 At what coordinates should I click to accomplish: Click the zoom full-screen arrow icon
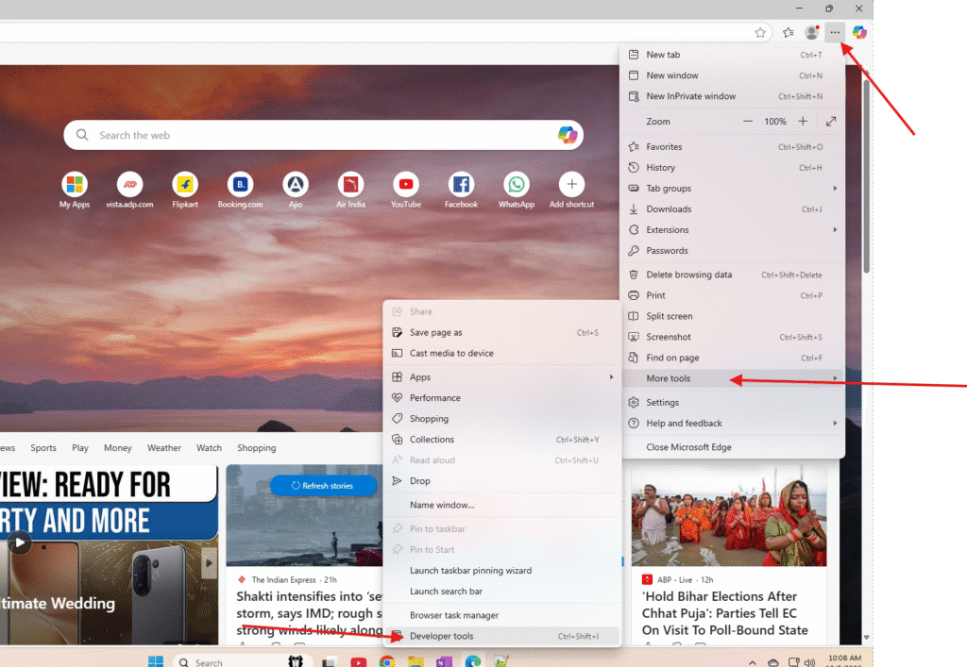click(x=831, y=122)
